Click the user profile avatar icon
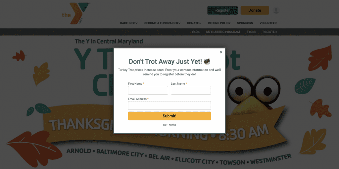Viewport: 339px width, 169px height. (x=276, y=10)
